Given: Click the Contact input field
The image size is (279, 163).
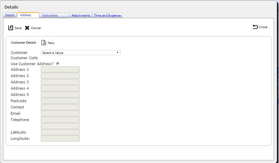Looking at the screenshot, I should (x=60, y=107).
